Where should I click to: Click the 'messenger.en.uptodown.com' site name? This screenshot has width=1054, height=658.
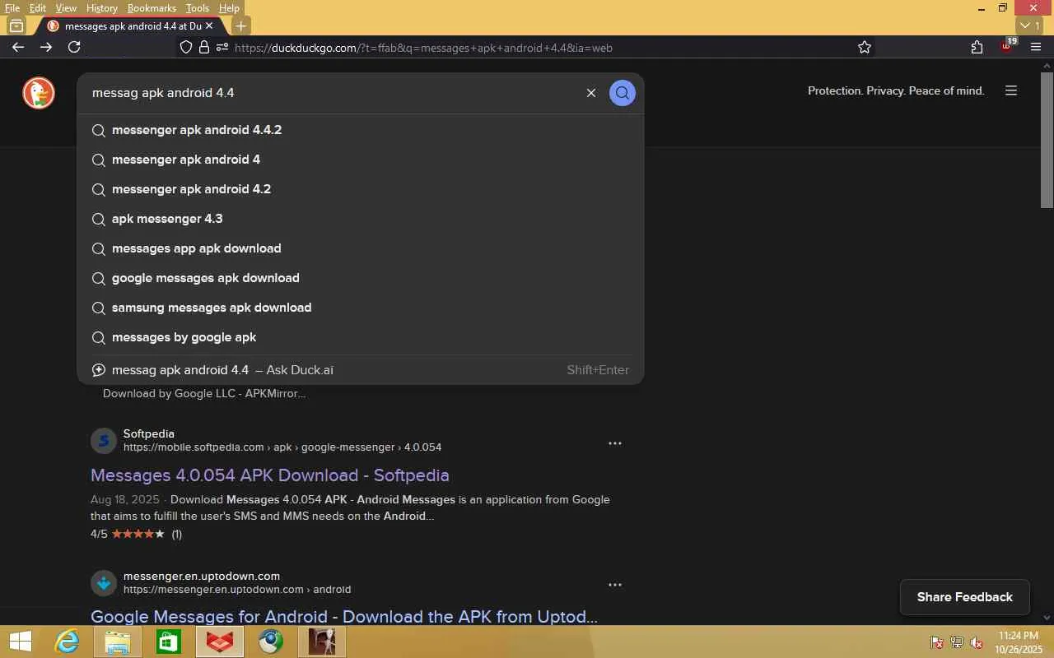[202, 576]
